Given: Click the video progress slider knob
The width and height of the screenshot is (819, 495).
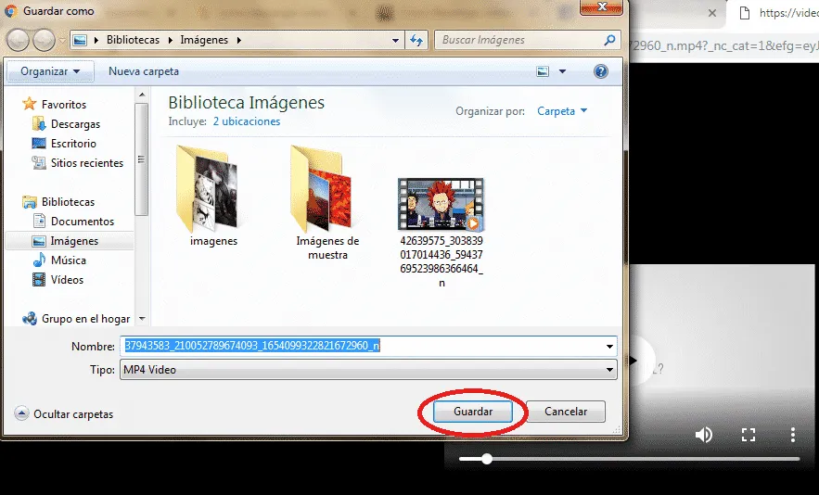Looking at the screenshot, I should [x=487, y=459].
